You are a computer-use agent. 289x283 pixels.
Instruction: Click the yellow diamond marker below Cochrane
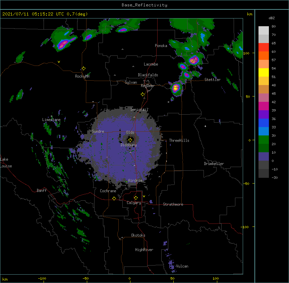[114, 198]
